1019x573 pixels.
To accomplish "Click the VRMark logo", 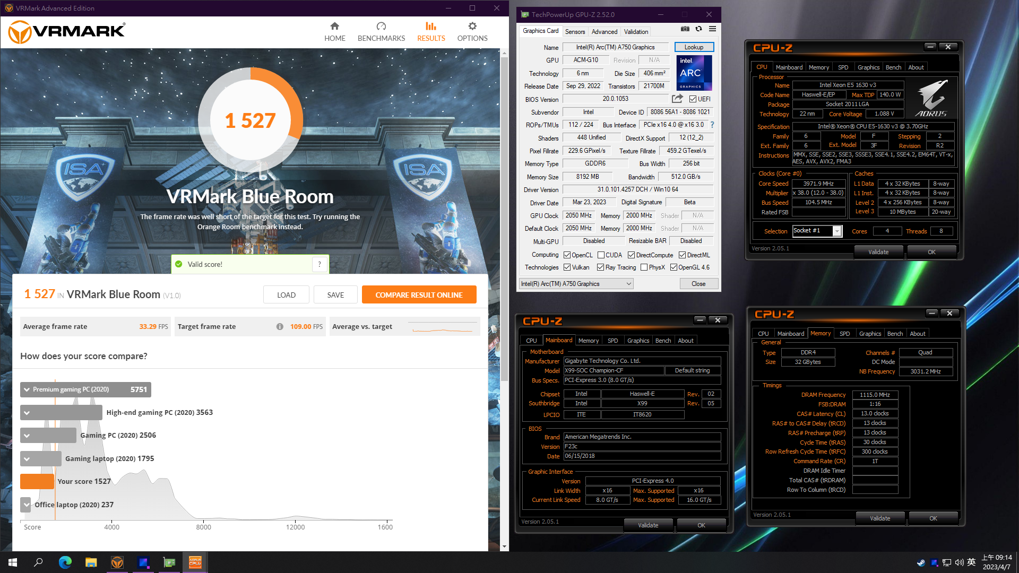I will tap(67, 32).
